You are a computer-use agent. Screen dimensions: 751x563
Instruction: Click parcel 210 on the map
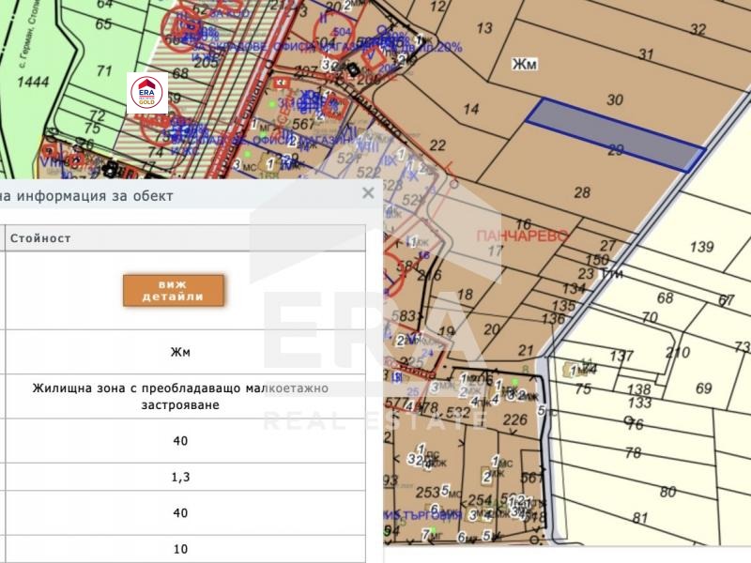tap(677, 353)
